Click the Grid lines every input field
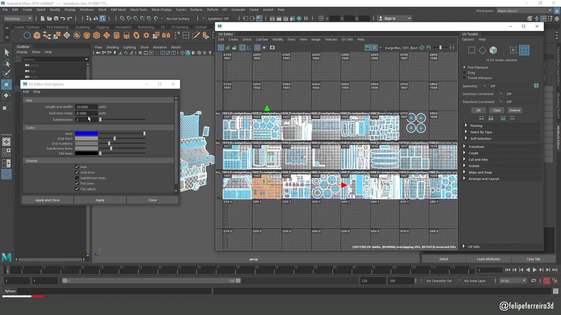This screenshot has width=561, height=315. (86, 113)
